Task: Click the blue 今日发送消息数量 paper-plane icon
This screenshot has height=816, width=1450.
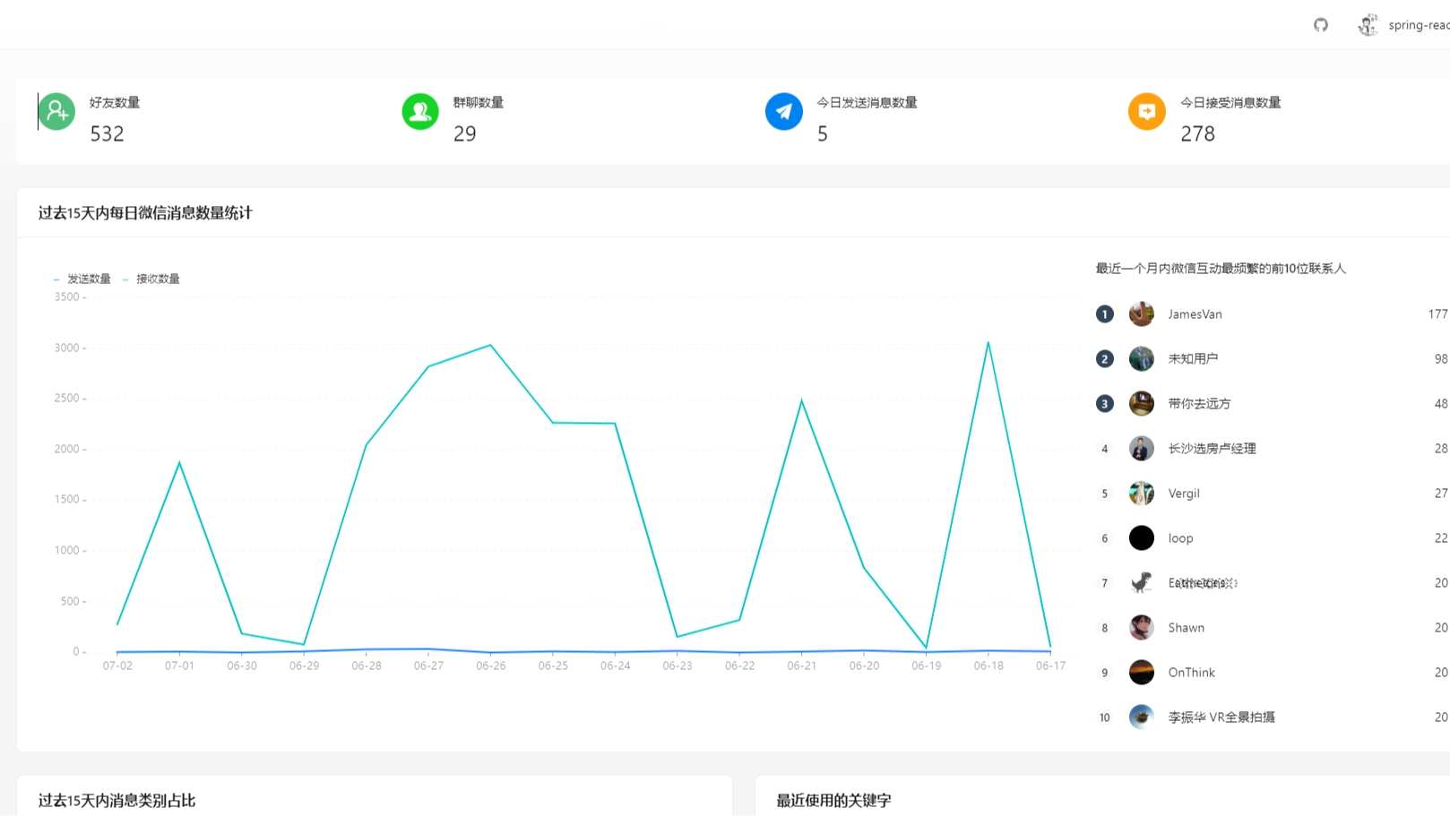Action: 784,111
